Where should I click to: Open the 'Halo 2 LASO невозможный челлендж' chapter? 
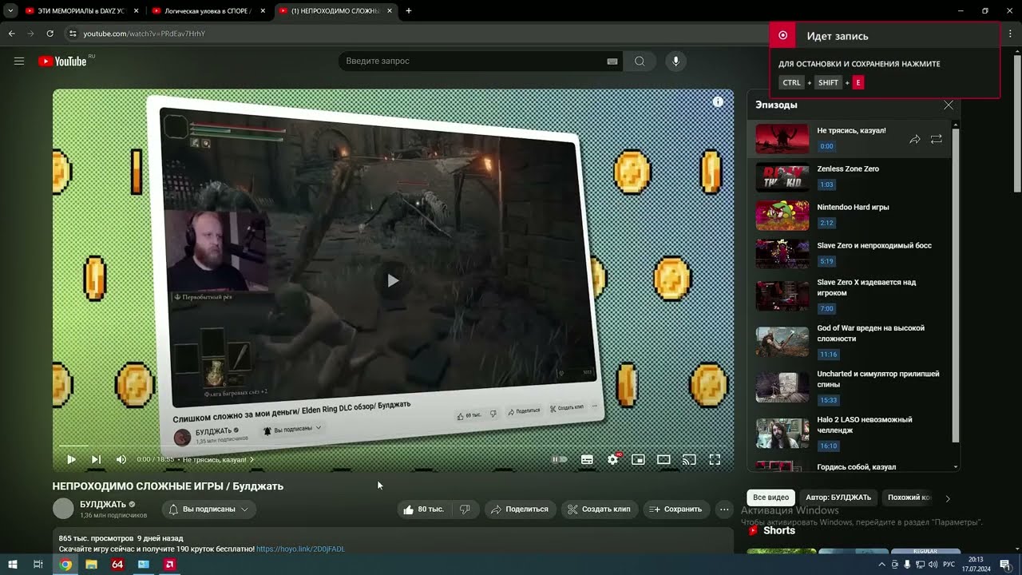click(849, 432)
